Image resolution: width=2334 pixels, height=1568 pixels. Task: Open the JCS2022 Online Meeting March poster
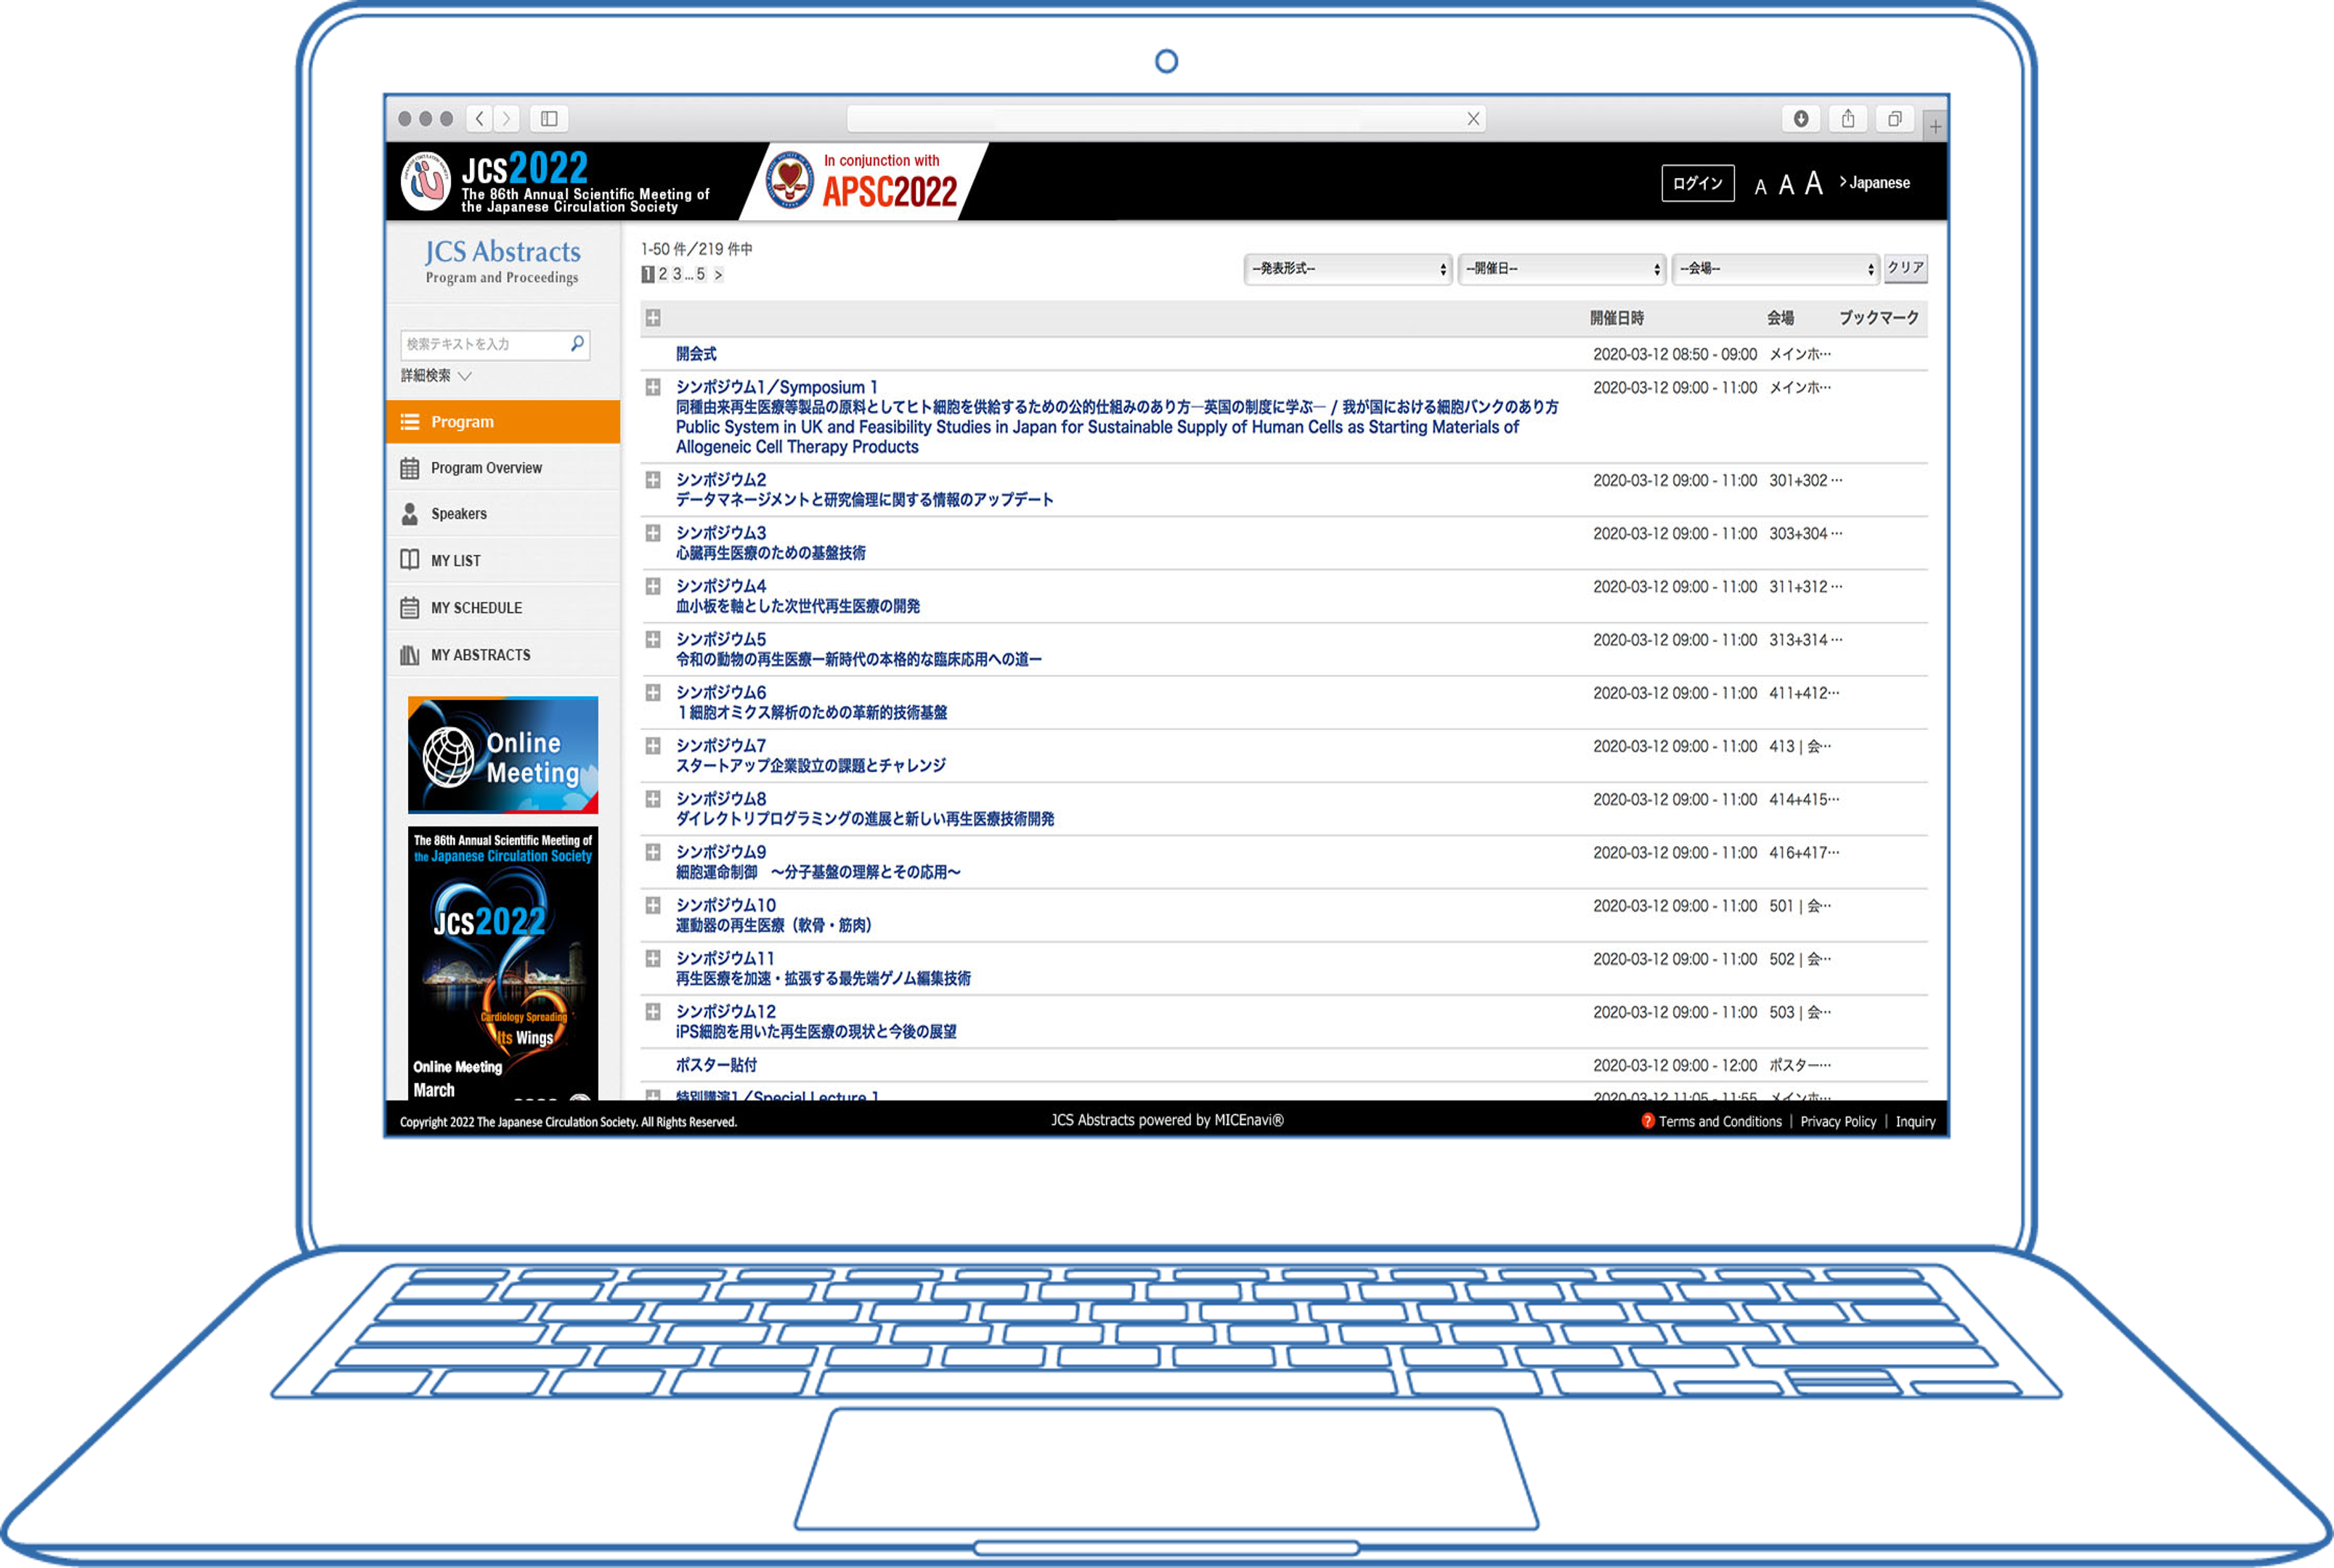coord(503,963)
